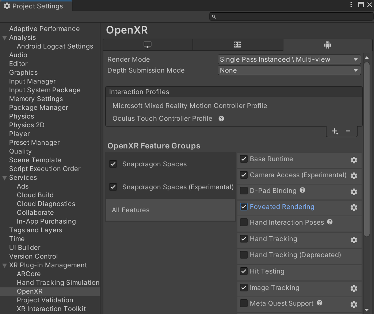Uncheck the Hit Testing feature

click(x=244, y=271)
